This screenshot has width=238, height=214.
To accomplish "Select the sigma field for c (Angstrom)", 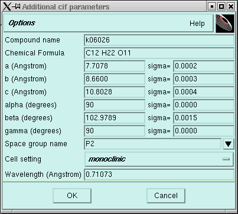I will (x=204, y=92).
